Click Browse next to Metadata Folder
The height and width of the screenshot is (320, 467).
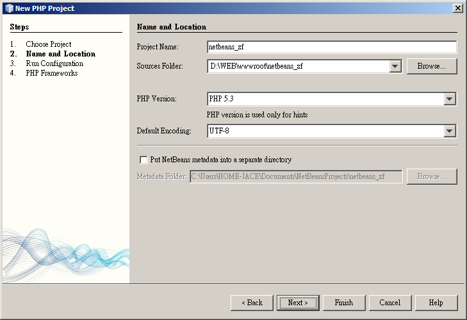pyautogui.click(x=432, y=176)
